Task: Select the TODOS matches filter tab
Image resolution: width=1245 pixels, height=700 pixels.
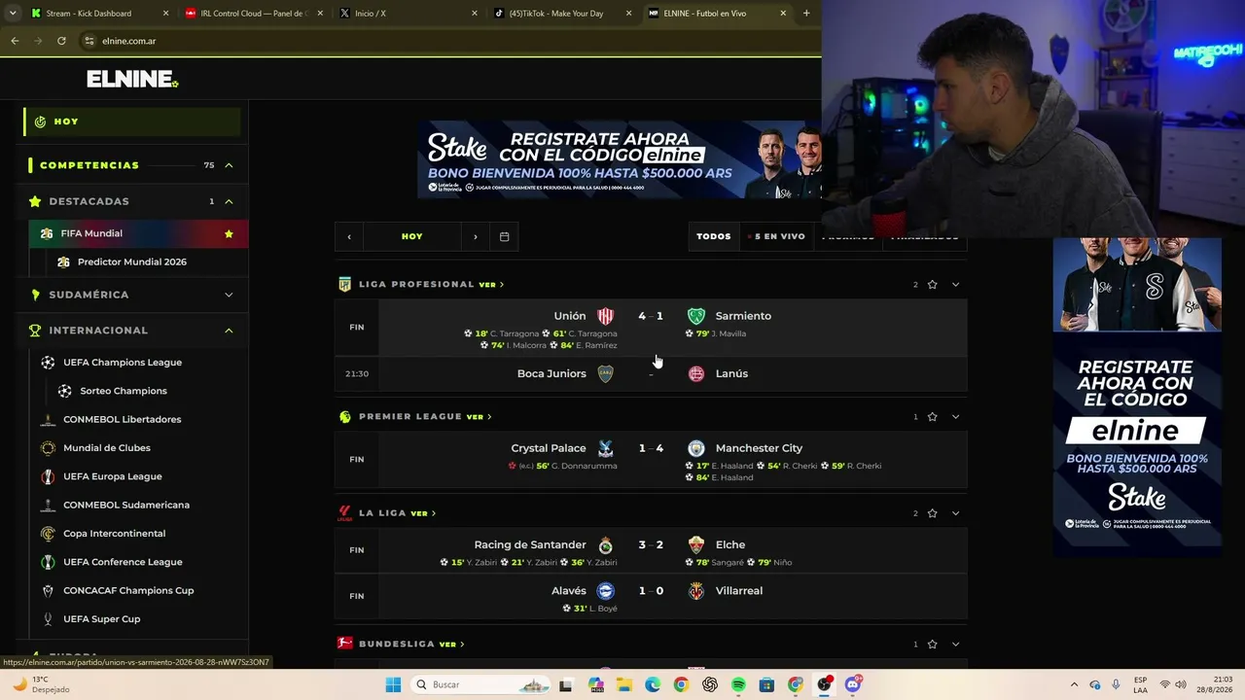Action: [x=713, y=236]
